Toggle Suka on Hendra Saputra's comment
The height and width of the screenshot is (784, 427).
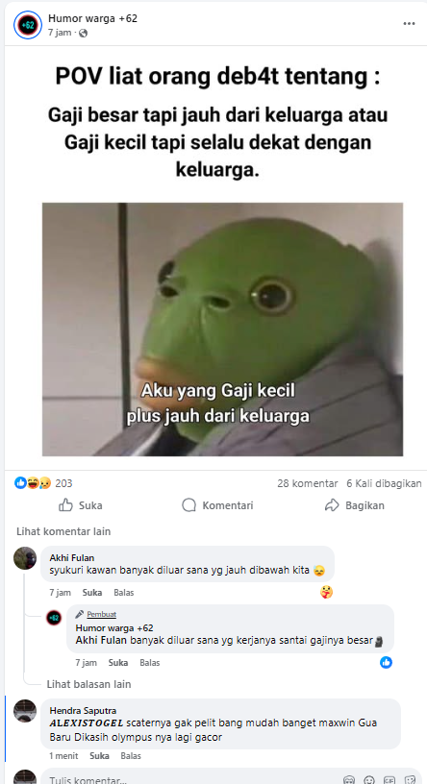[99, 756]
